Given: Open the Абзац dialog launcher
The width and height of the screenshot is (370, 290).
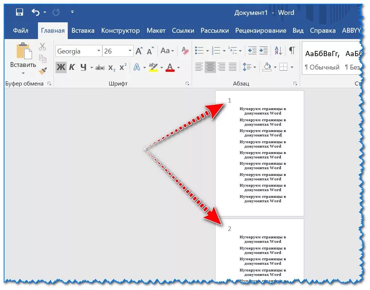Looking at the screenshot, I should pos(296,83).
